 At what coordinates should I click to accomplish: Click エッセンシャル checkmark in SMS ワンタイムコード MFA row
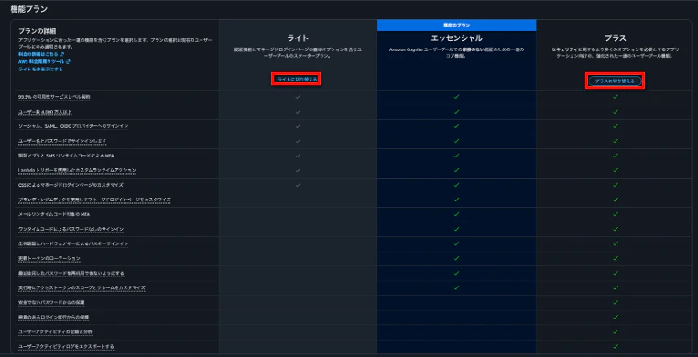tap(456, 156)
